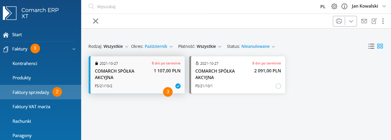The width and height of the screenshot is (391, 140).
Task: Expand the print options arrow
Action: tap(351, 21)
